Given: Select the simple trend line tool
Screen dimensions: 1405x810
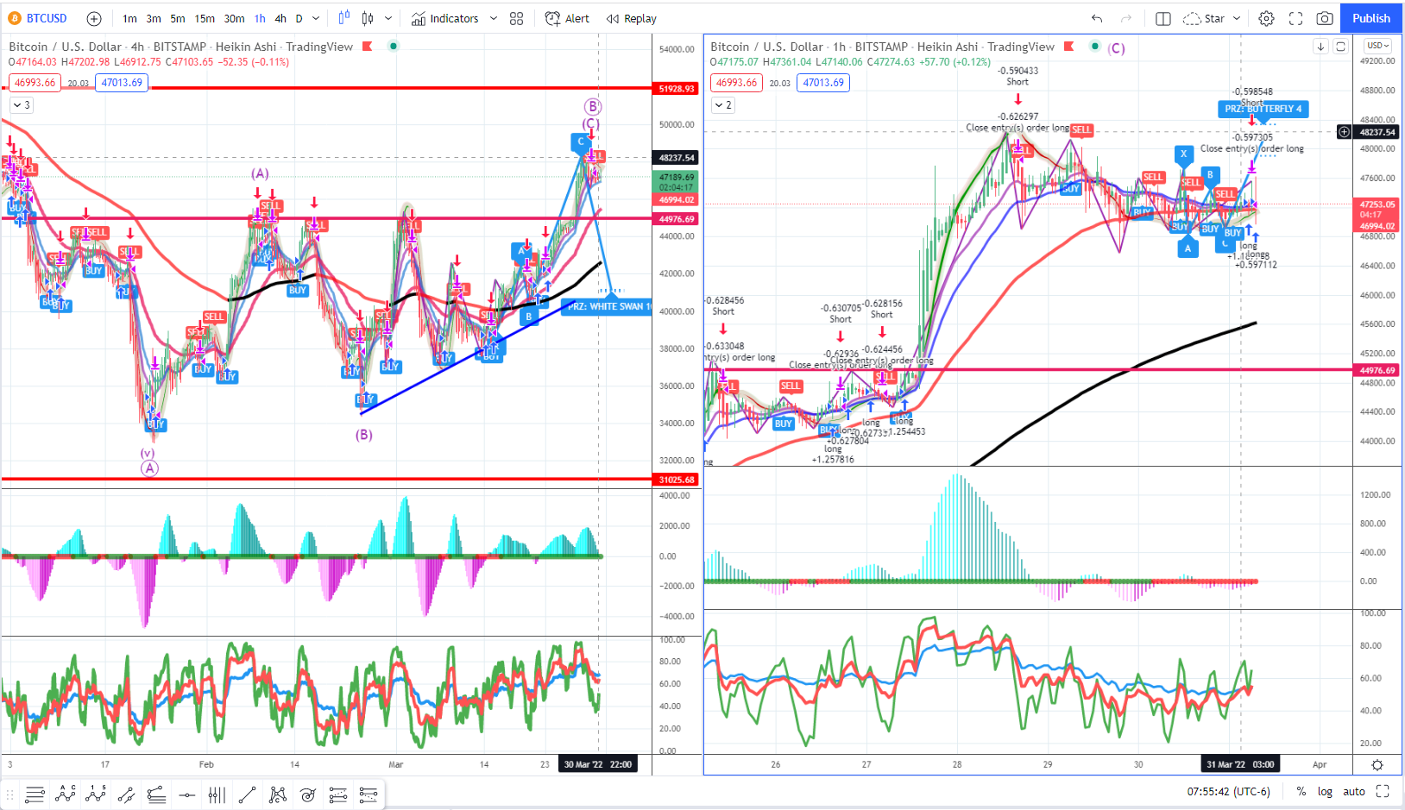Looking at the screenshot, I should [x=247, y=794].
